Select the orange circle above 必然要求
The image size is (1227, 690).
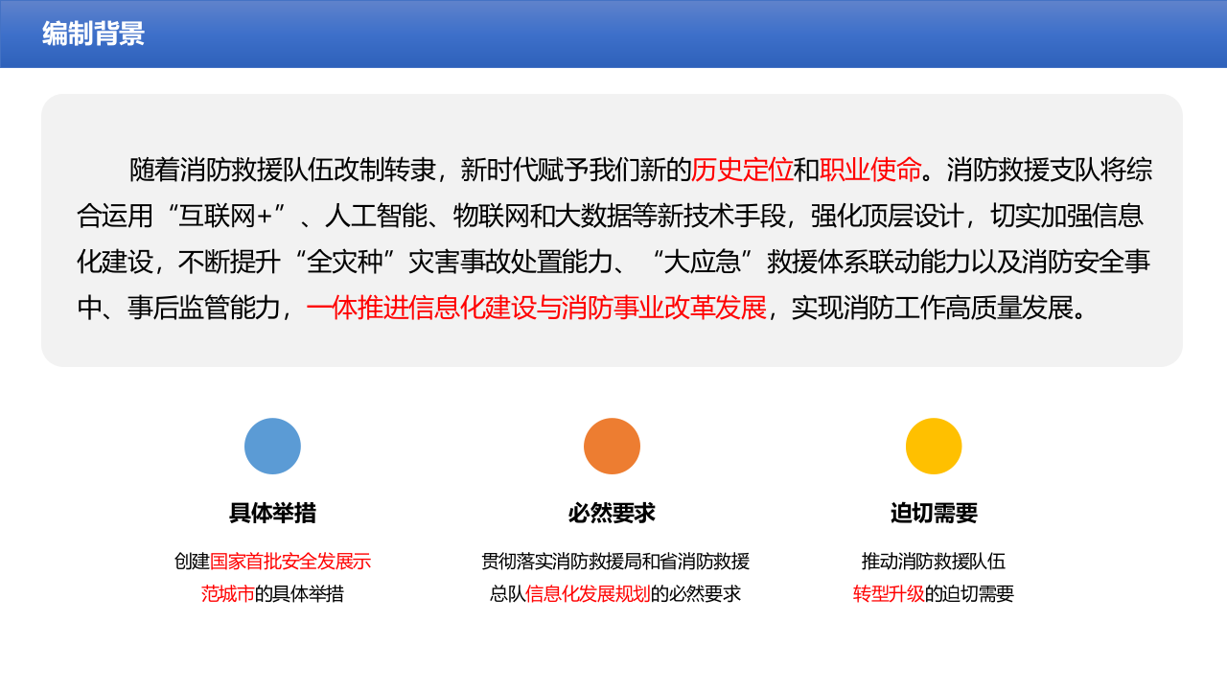pos(611,446)
